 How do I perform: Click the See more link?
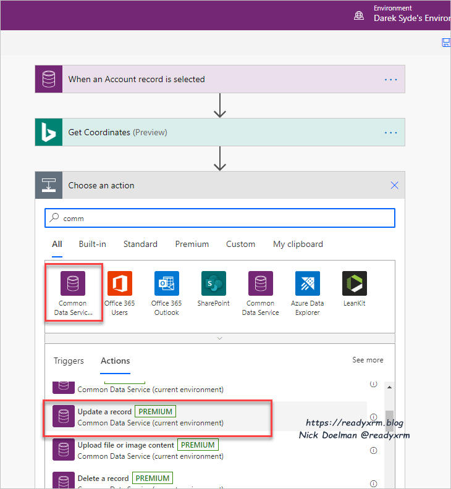point(368,360)
